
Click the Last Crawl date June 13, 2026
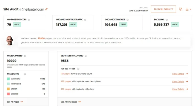(139, 11)
